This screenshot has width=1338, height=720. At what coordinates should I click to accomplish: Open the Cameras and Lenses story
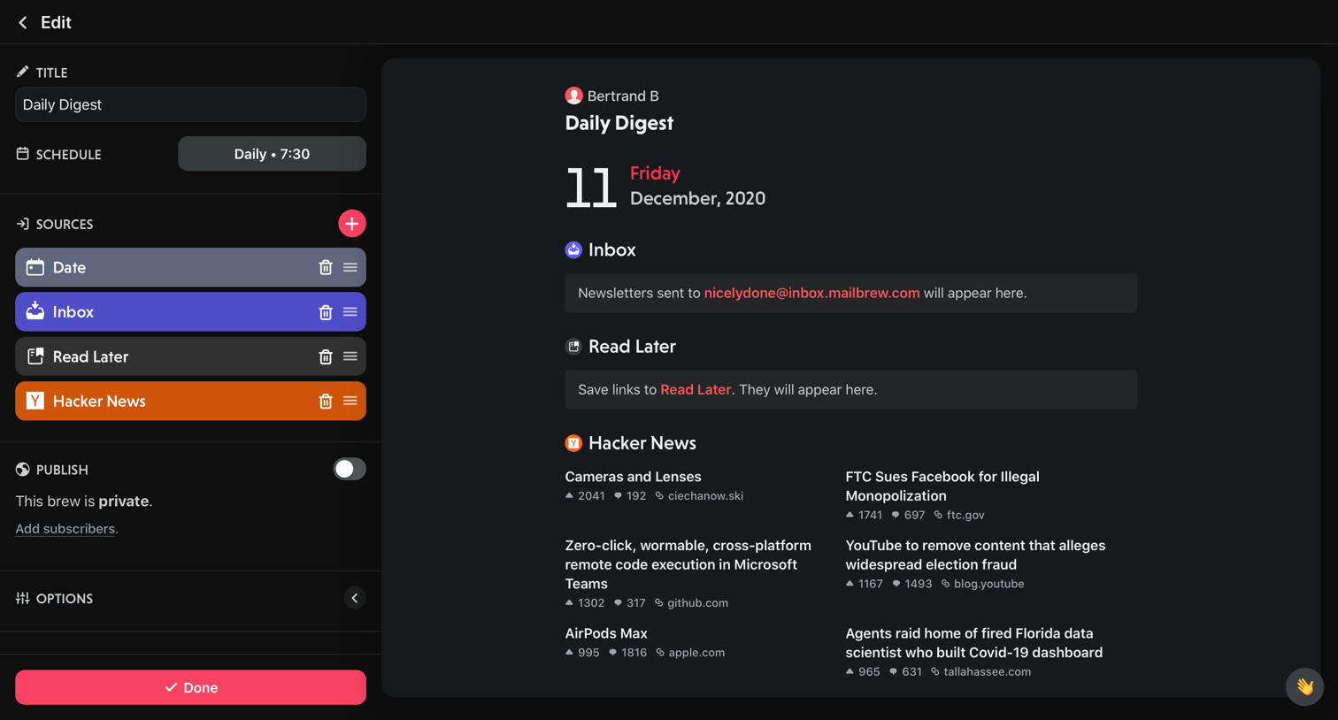(x=633, y=477)
